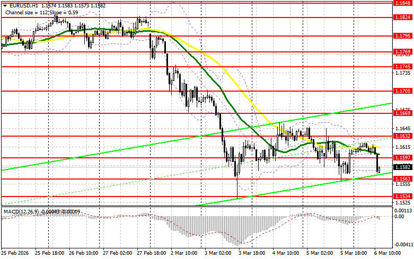Viewport: 414px width, 259px height.
Task: Select the red 1.1669 price level label
Action: pyautogui.click(x=402, y=113)
